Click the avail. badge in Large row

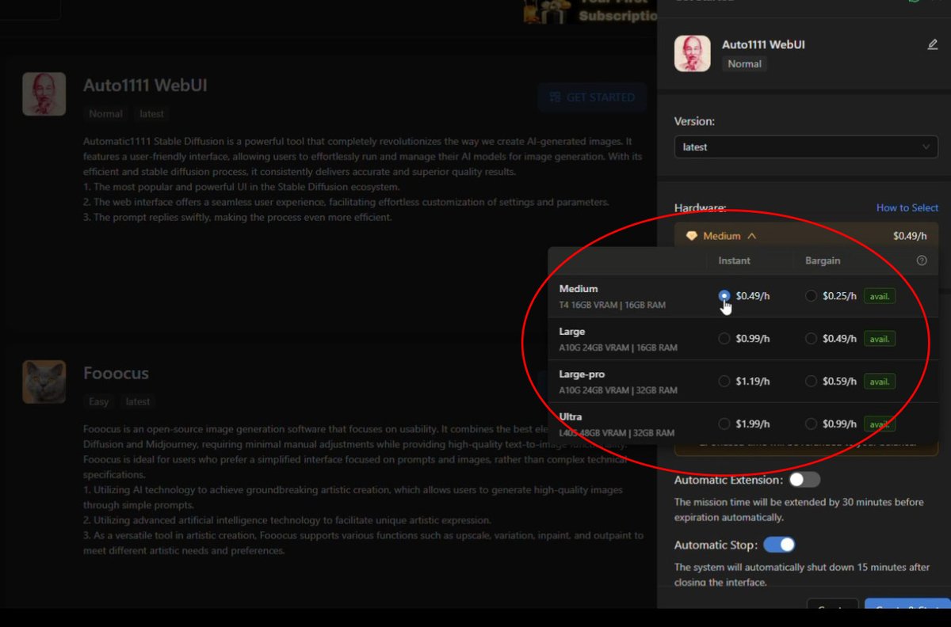pyautogui.click(x=880, y=339)
